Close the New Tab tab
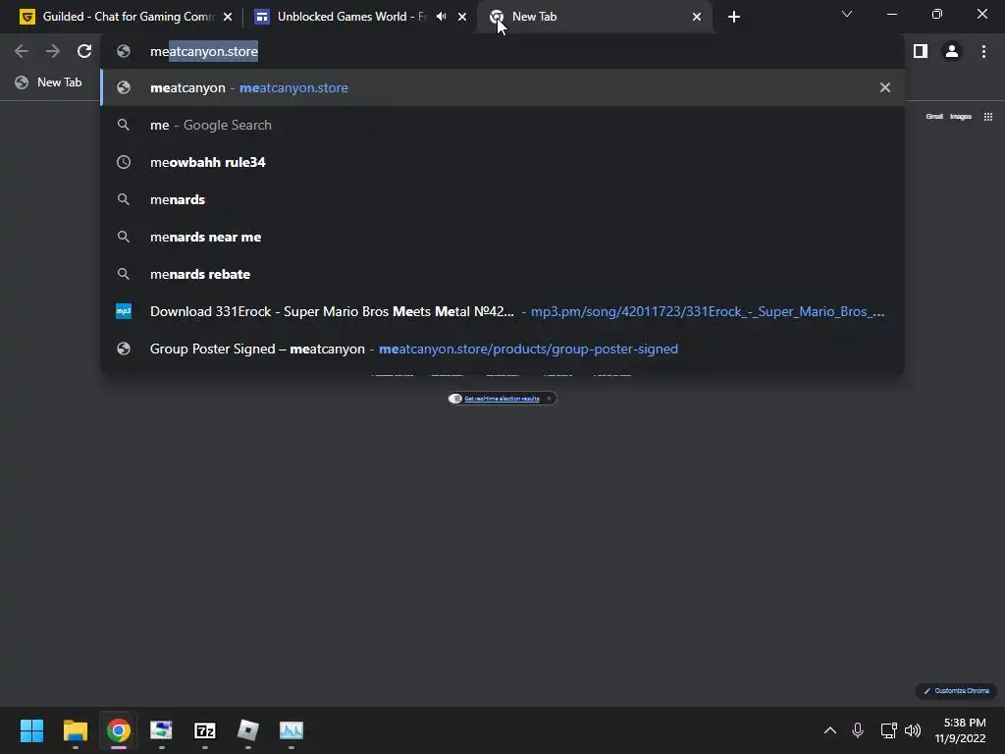The image size is (1005, 754). [x=697, y=17]
